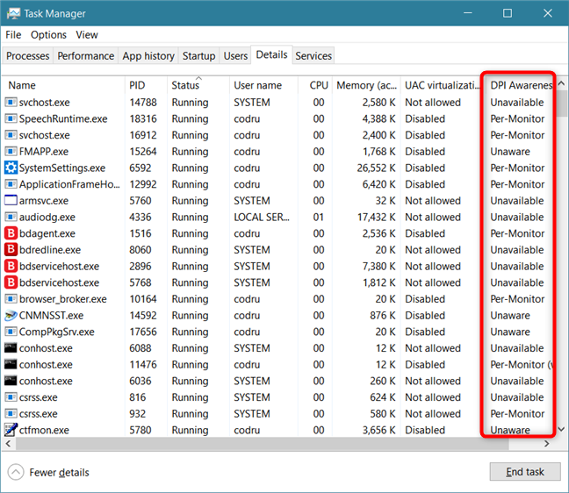Click the SystemSettings.exe gear icon
Image resolution: width=569 pixels, height=493 pixels.
[11, 168]
